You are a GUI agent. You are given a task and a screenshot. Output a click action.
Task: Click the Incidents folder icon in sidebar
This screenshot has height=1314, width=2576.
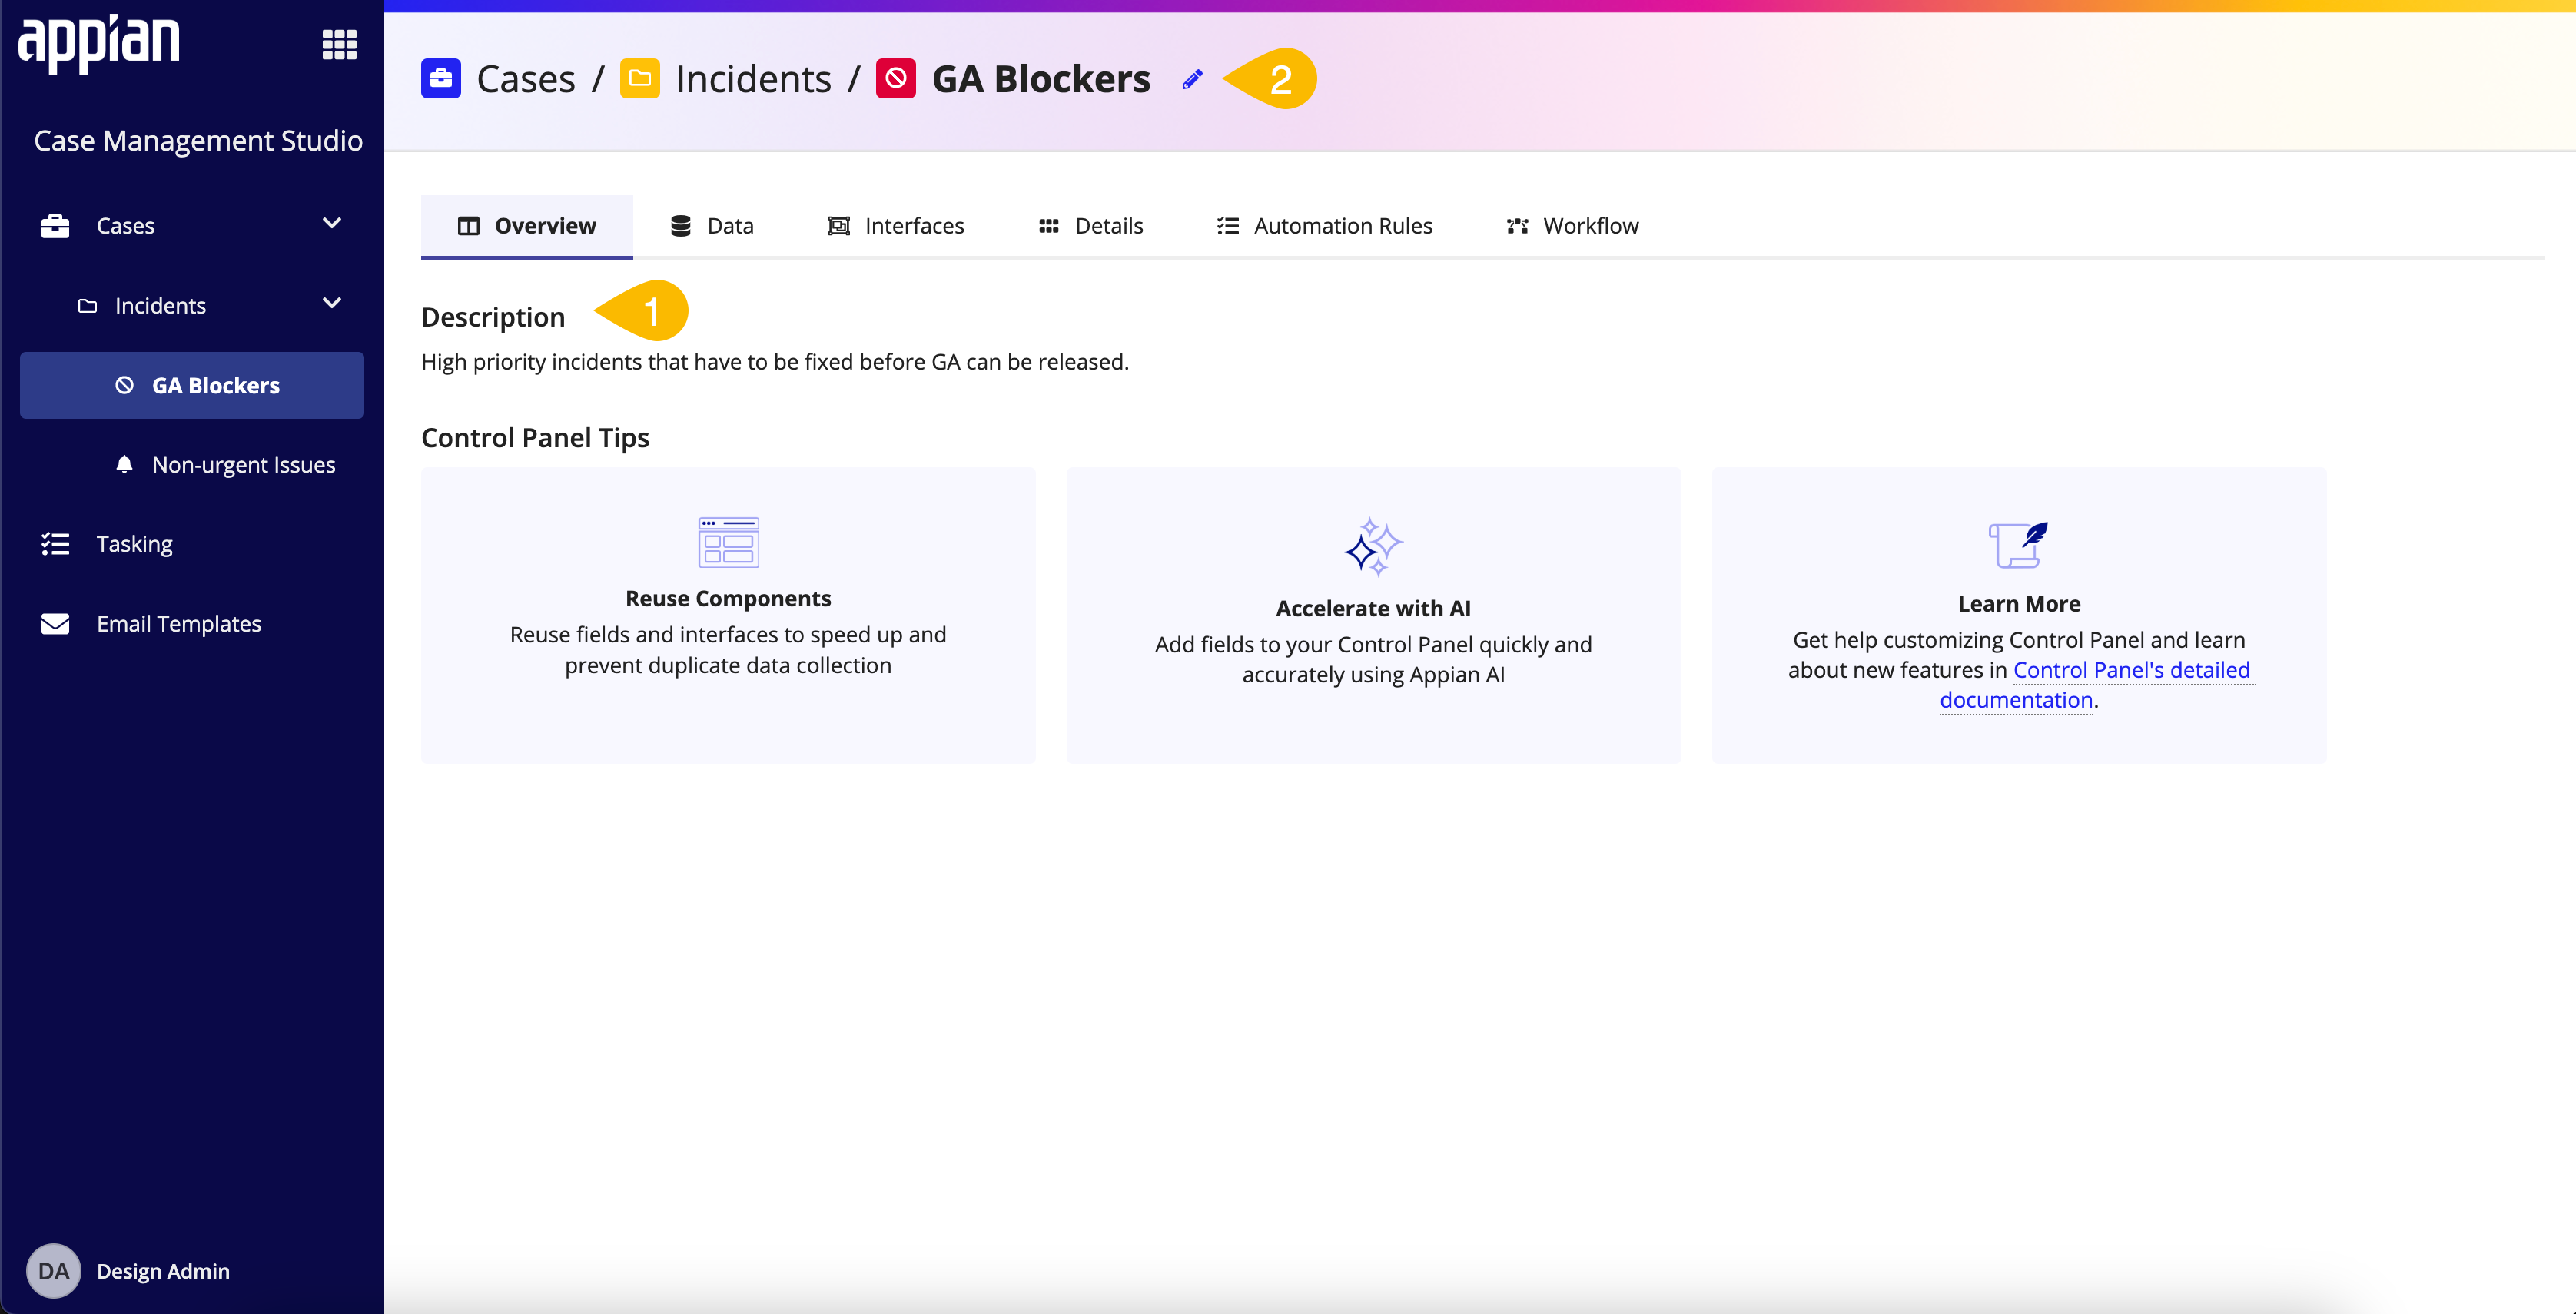88,306
